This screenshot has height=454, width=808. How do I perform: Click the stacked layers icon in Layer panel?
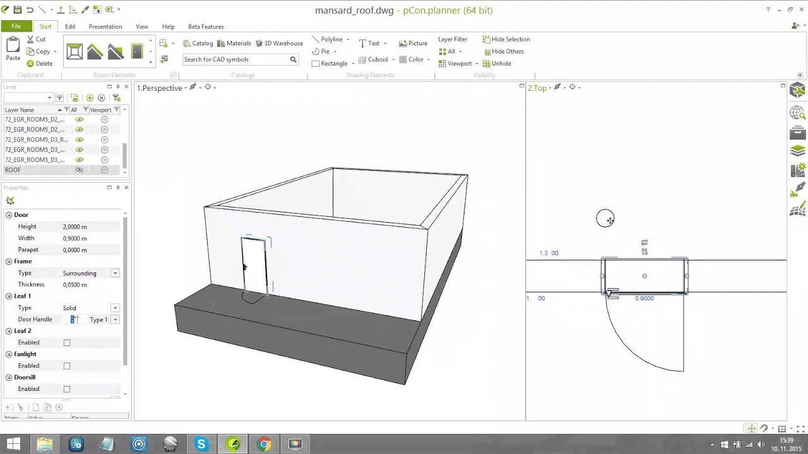pyautogui.click(x=74, y=98)
